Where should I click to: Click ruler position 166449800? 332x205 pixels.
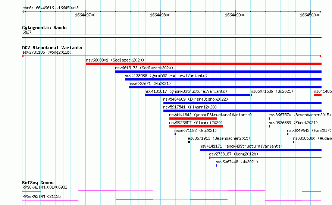(160, 15)
